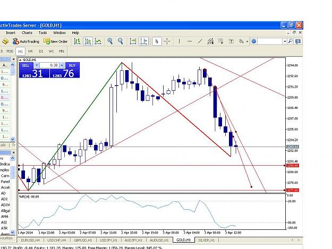Screen dimensions: 332x249
Task: Click the yellow tag icon in toolbar
Action: [x=5, y=41]
